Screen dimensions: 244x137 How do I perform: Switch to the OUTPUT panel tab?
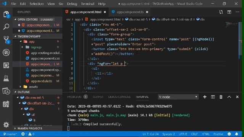click(98, 97)
